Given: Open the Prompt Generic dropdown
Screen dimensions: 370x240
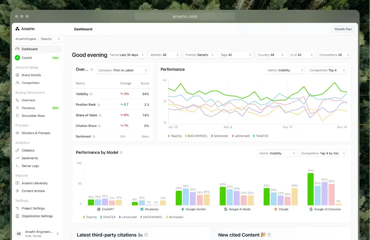Looking at the screenshot, I should coord(199,55).
